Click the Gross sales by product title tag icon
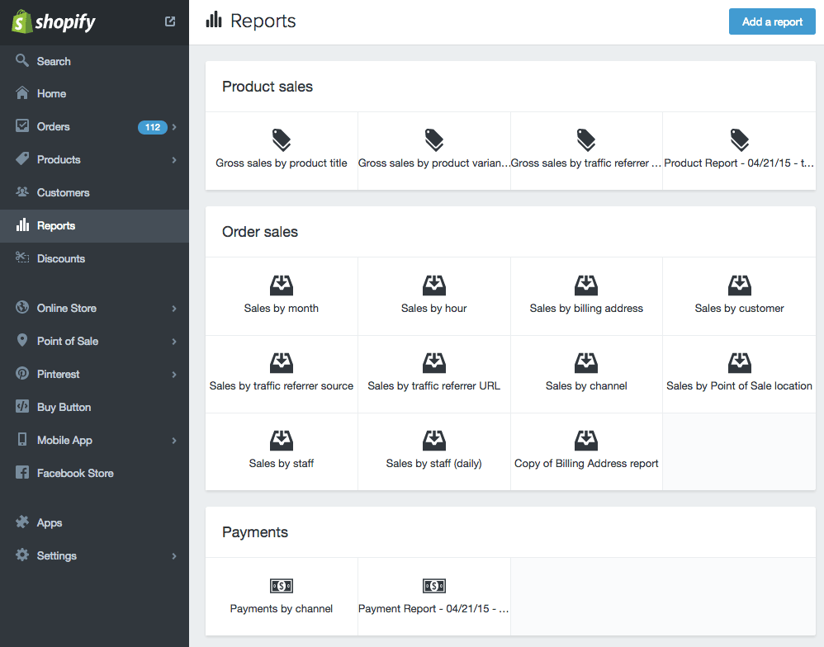This screenshot has height=647, width=824. pyautogui.click(x=282, y=139)
